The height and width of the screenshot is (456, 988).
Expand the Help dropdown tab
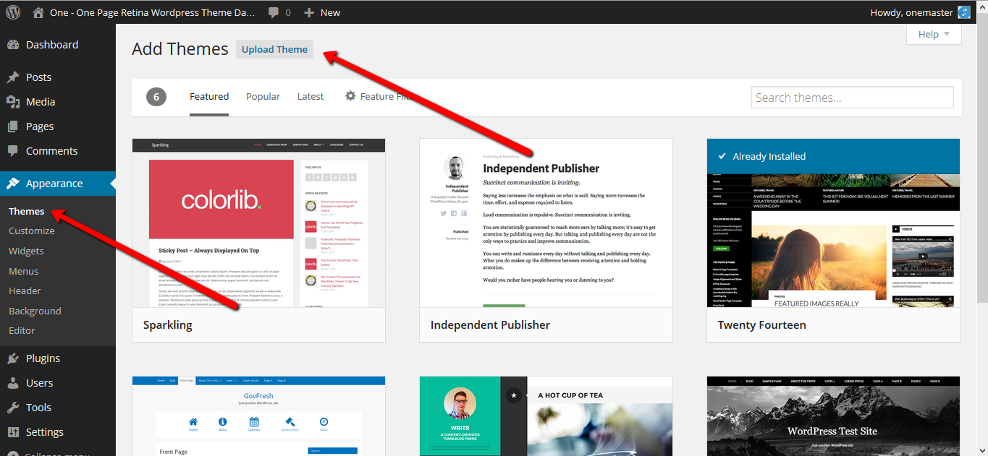[934, 34]
